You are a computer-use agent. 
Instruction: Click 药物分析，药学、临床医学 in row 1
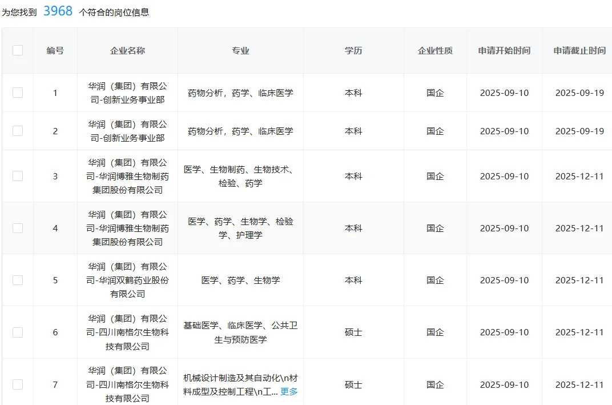pyautogui.click(x=240, y=93)
